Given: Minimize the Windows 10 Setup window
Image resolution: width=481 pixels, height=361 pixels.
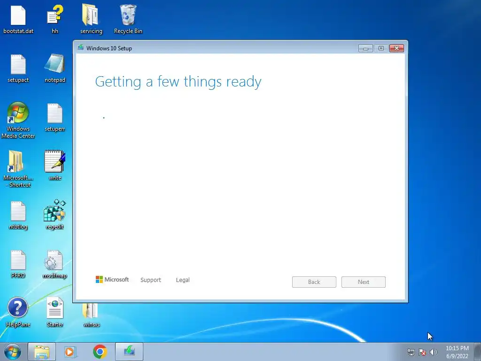Looking at the screenshot, I should (x=365, y=48).
